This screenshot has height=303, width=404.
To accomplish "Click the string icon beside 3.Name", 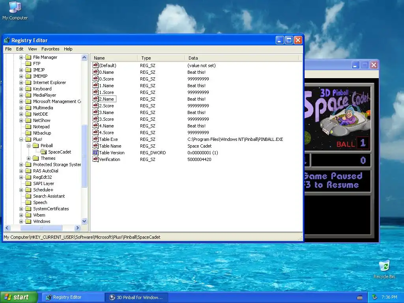I will click(x=95, y=112).
